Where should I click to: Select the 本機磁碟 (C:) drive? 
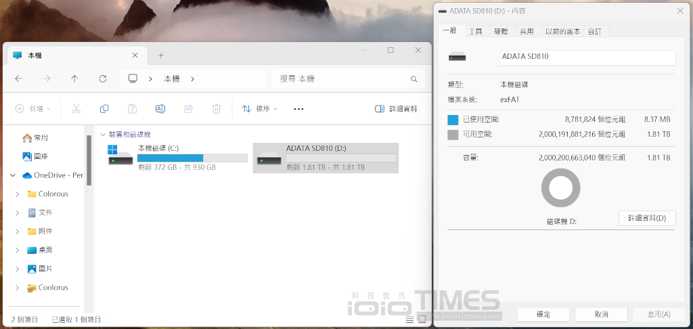179,158
